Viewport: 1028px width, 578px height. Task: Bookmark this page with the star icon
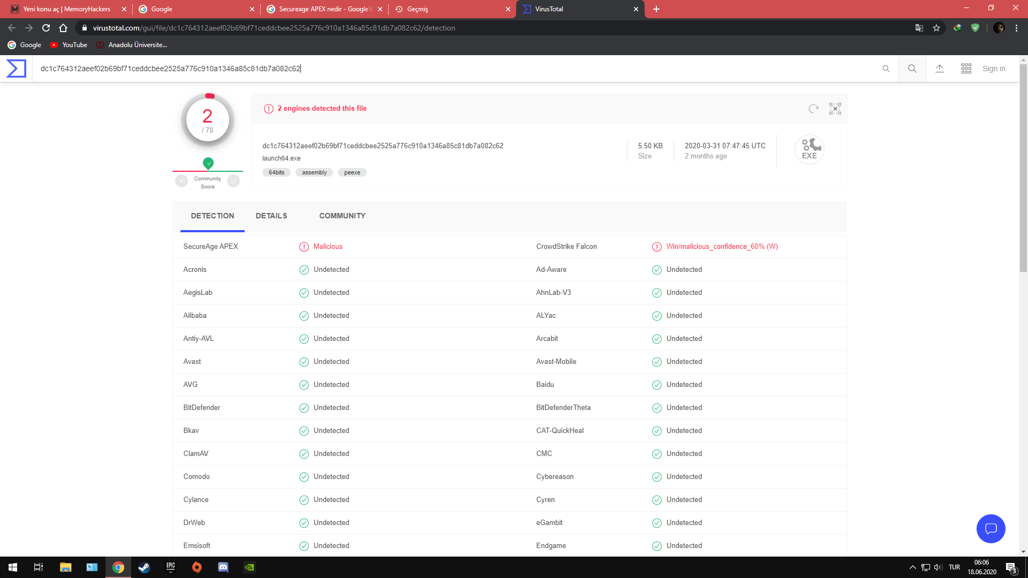click(936, 28)
